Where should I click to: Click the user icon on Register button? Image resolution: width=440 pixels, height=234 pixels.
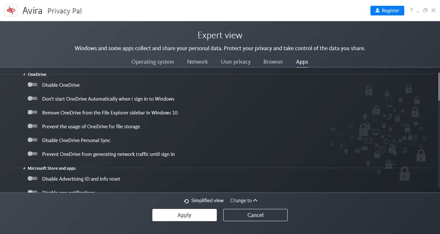377,11
